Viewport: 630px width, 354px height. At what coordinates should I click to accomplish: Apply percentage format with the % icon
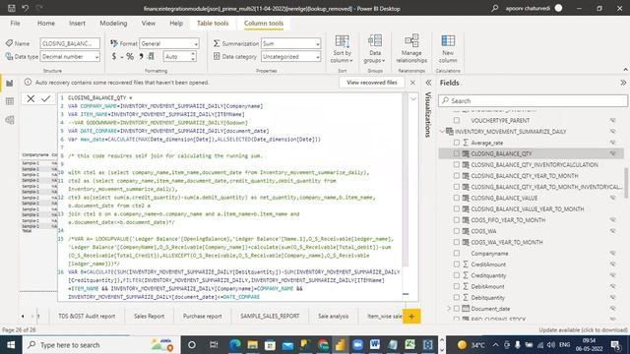pyautogui.click(x=130, y=57)
